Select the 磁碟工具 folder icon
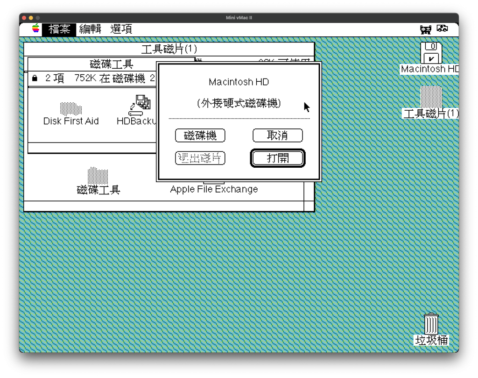The width and height of the screenshot is (478, 378). point(98,176)
